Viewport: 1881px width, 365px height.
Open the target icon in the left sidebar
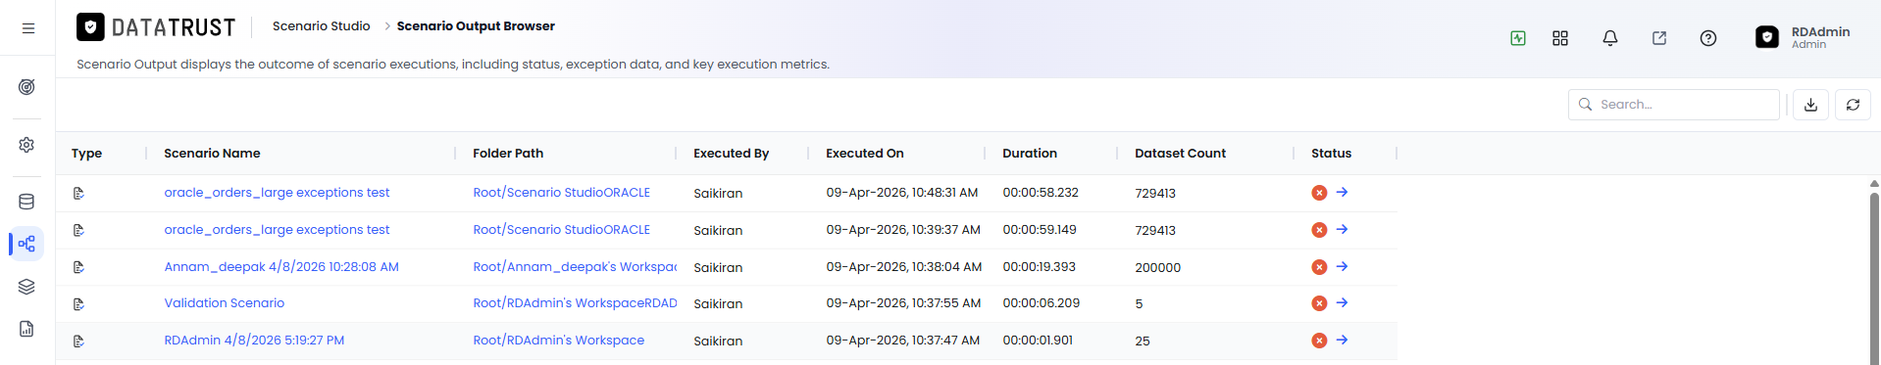[26, 87]
